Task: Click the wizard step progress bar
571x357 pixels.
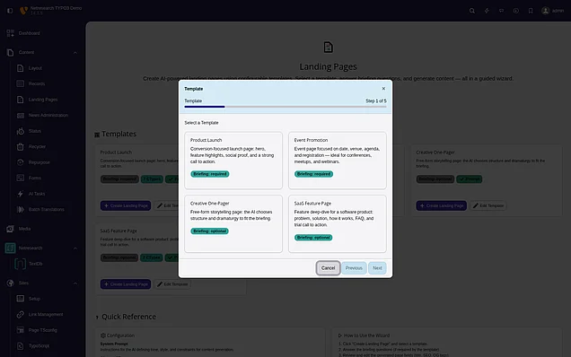Action: coord(285,107)
